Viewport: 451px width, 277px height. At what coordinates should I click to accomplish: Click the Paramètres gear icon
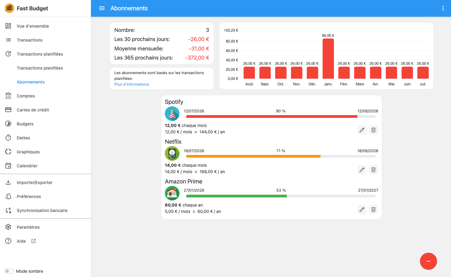coord(8,227)
